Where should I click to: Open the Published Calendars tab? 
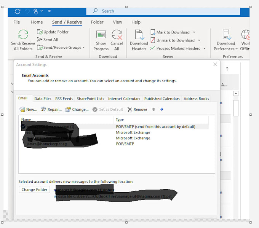tap(162, 99)
